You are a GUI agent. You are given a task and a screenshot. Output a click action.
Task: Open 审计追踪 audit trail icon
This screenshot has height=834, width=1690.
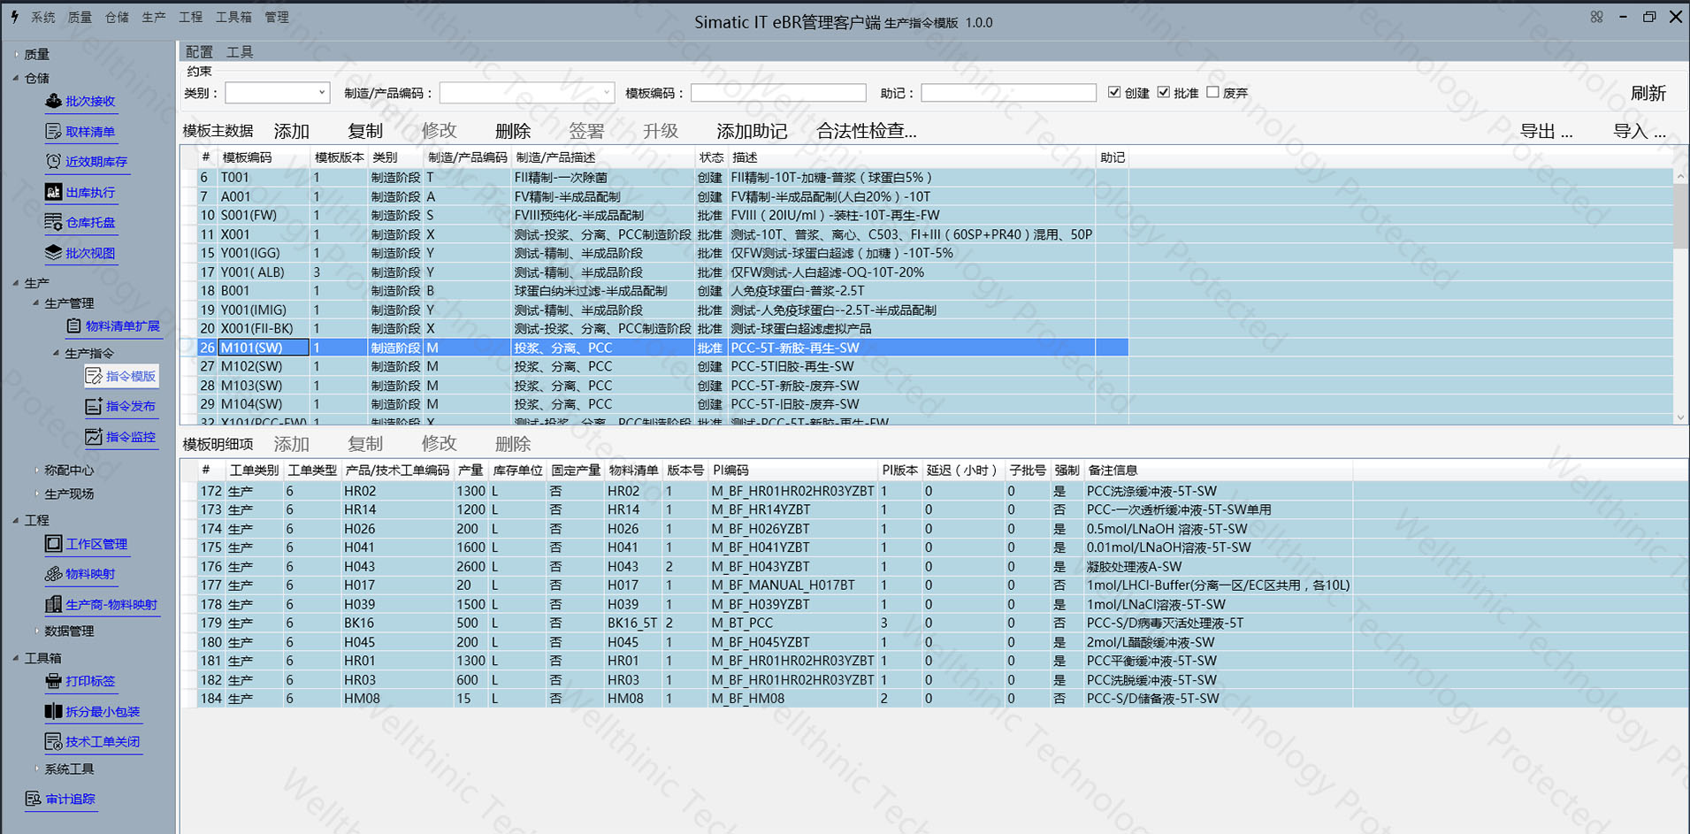[x=33, y=799]
